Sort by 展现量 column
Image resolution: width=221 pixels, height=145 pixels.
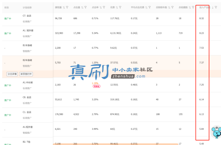(x=64, y=7)
